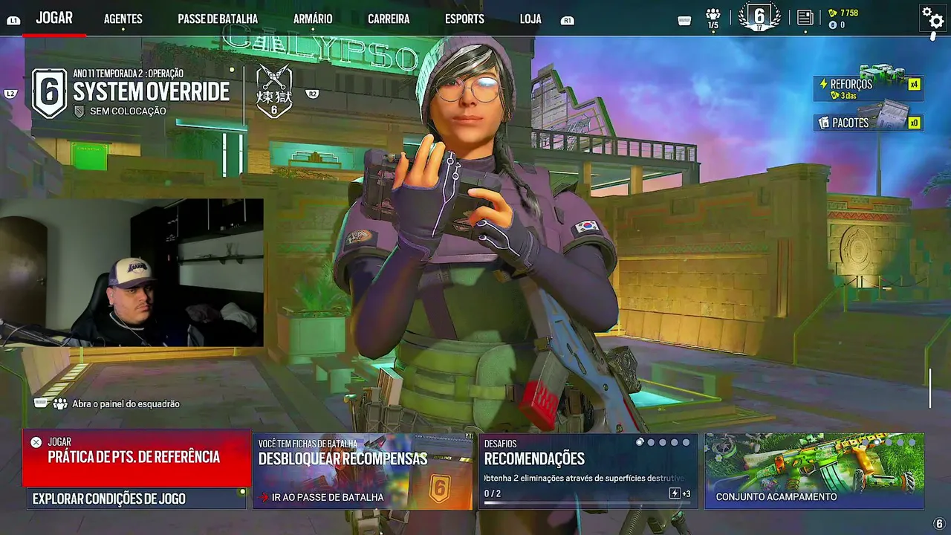Select fourth page dot on DESAFIOS card
Screen dimensions: 951x535
tap(675, 442)
